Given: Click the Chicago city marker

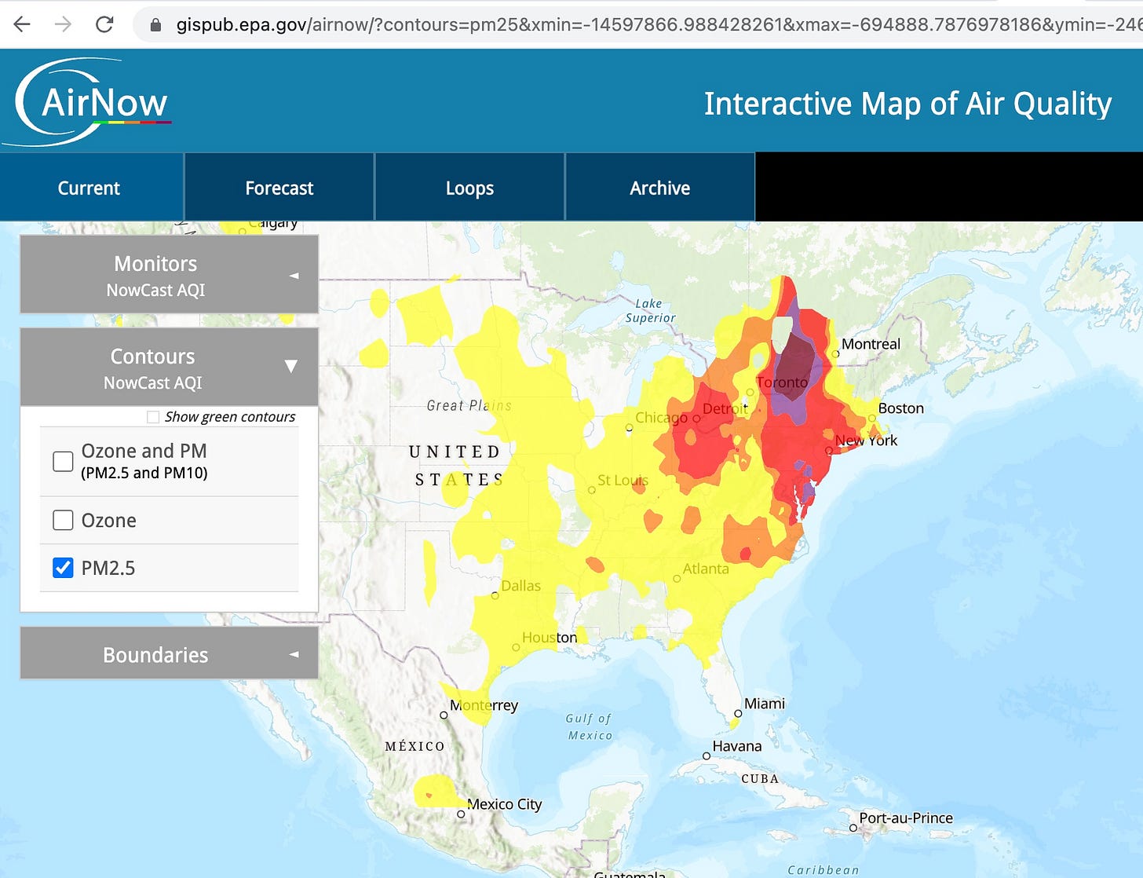Looking at the screenshot, I should pos(629,429).
